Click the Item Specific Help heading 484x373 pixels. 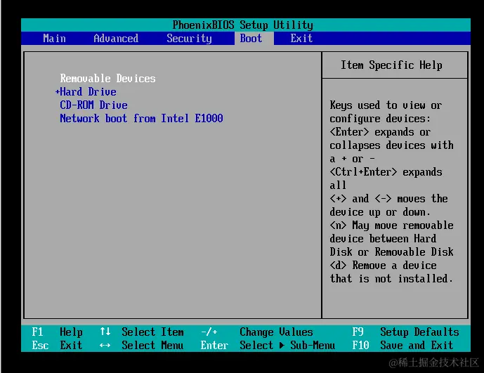tap(391, 65)
